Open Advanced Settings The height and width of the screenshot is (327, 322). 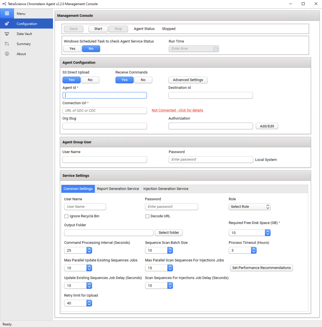(188, 80)
